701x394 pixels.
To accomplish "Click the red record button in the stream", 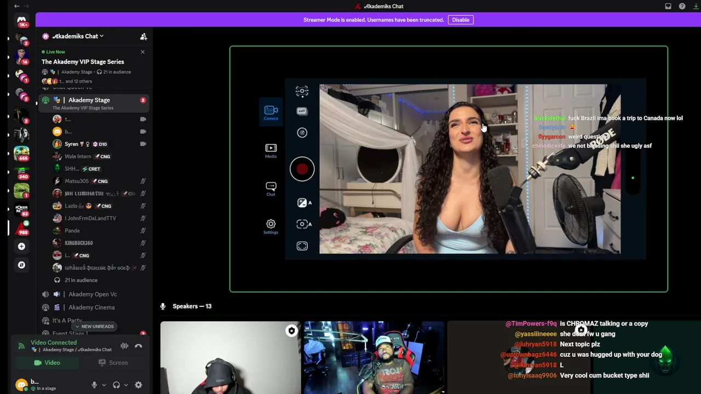I will click(x=302, y=169).
